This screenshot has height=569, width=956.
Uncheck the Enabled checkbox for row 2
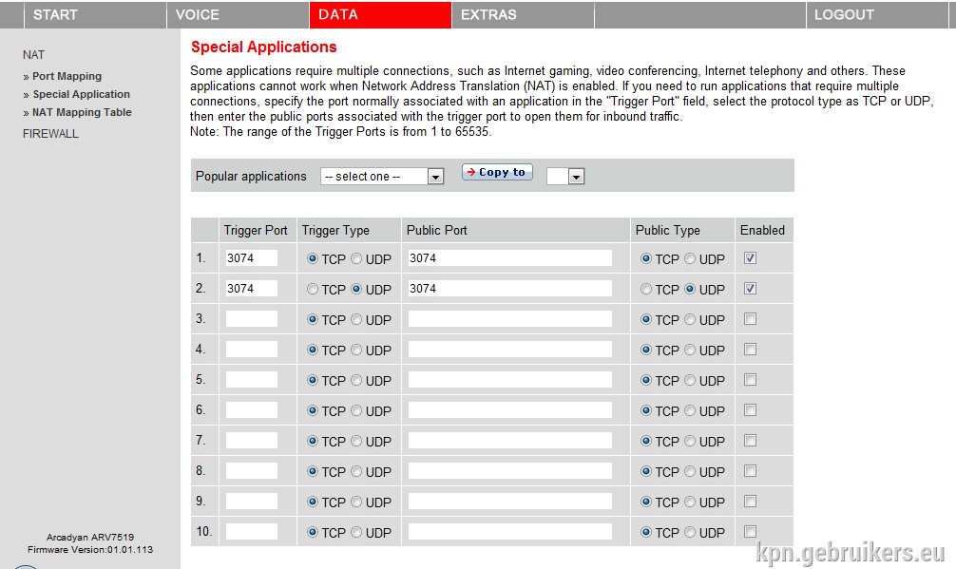pos(750,288)
